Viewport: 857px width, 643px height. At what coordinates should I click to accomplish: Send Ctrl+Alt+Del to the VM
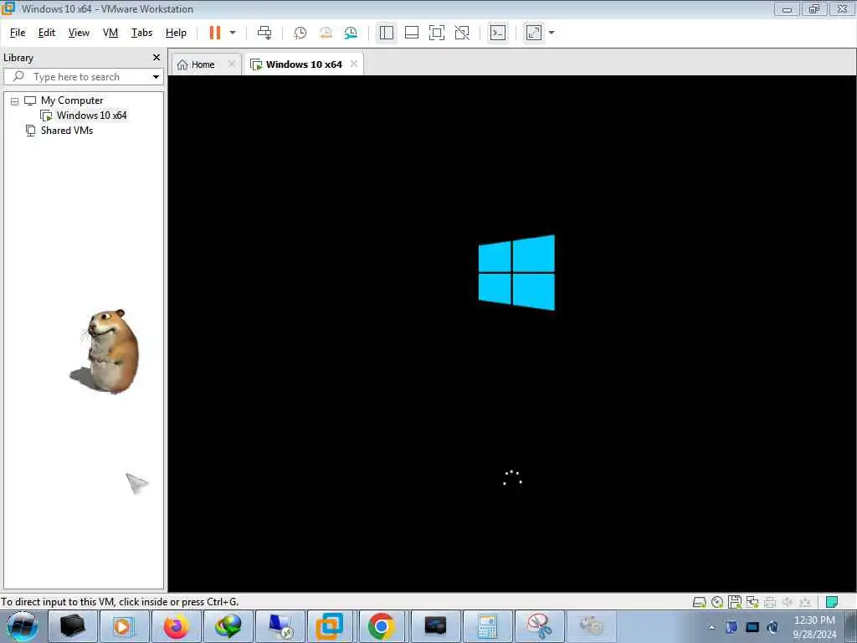[x=264, y=33]
